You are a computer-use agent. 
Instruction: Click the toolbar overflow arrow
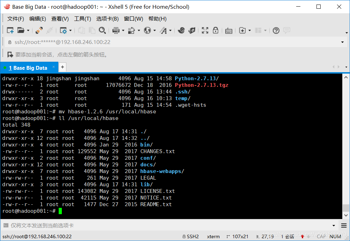pos(347,33)
